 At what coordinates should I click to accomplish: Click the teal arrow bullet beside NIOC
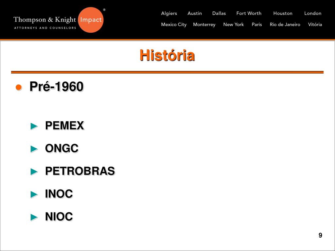point(34,217)
